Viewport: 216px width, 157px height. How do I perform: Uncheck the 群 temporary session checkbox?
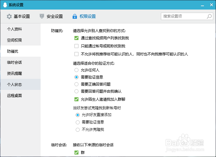76,152
